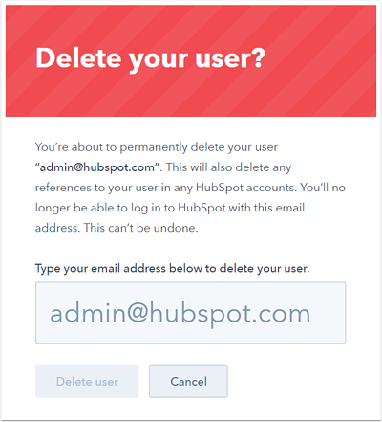Screen dimensions: 382x422
Task: Click the 'with this email' text
Action: (x=266, y=208)
